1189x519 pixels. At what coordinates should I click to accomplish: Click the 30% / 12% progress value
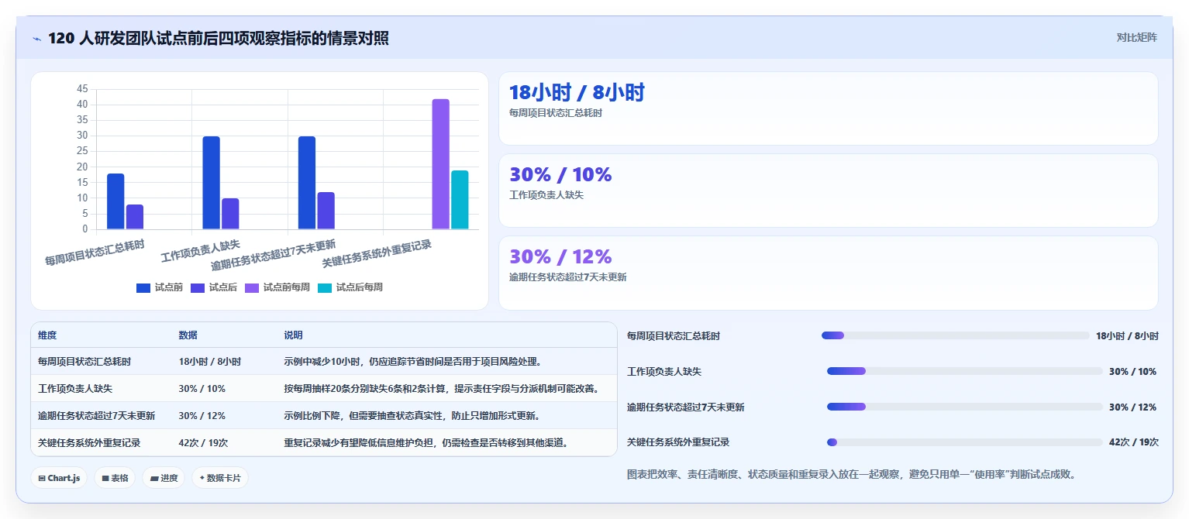[x=1132, y=407]
